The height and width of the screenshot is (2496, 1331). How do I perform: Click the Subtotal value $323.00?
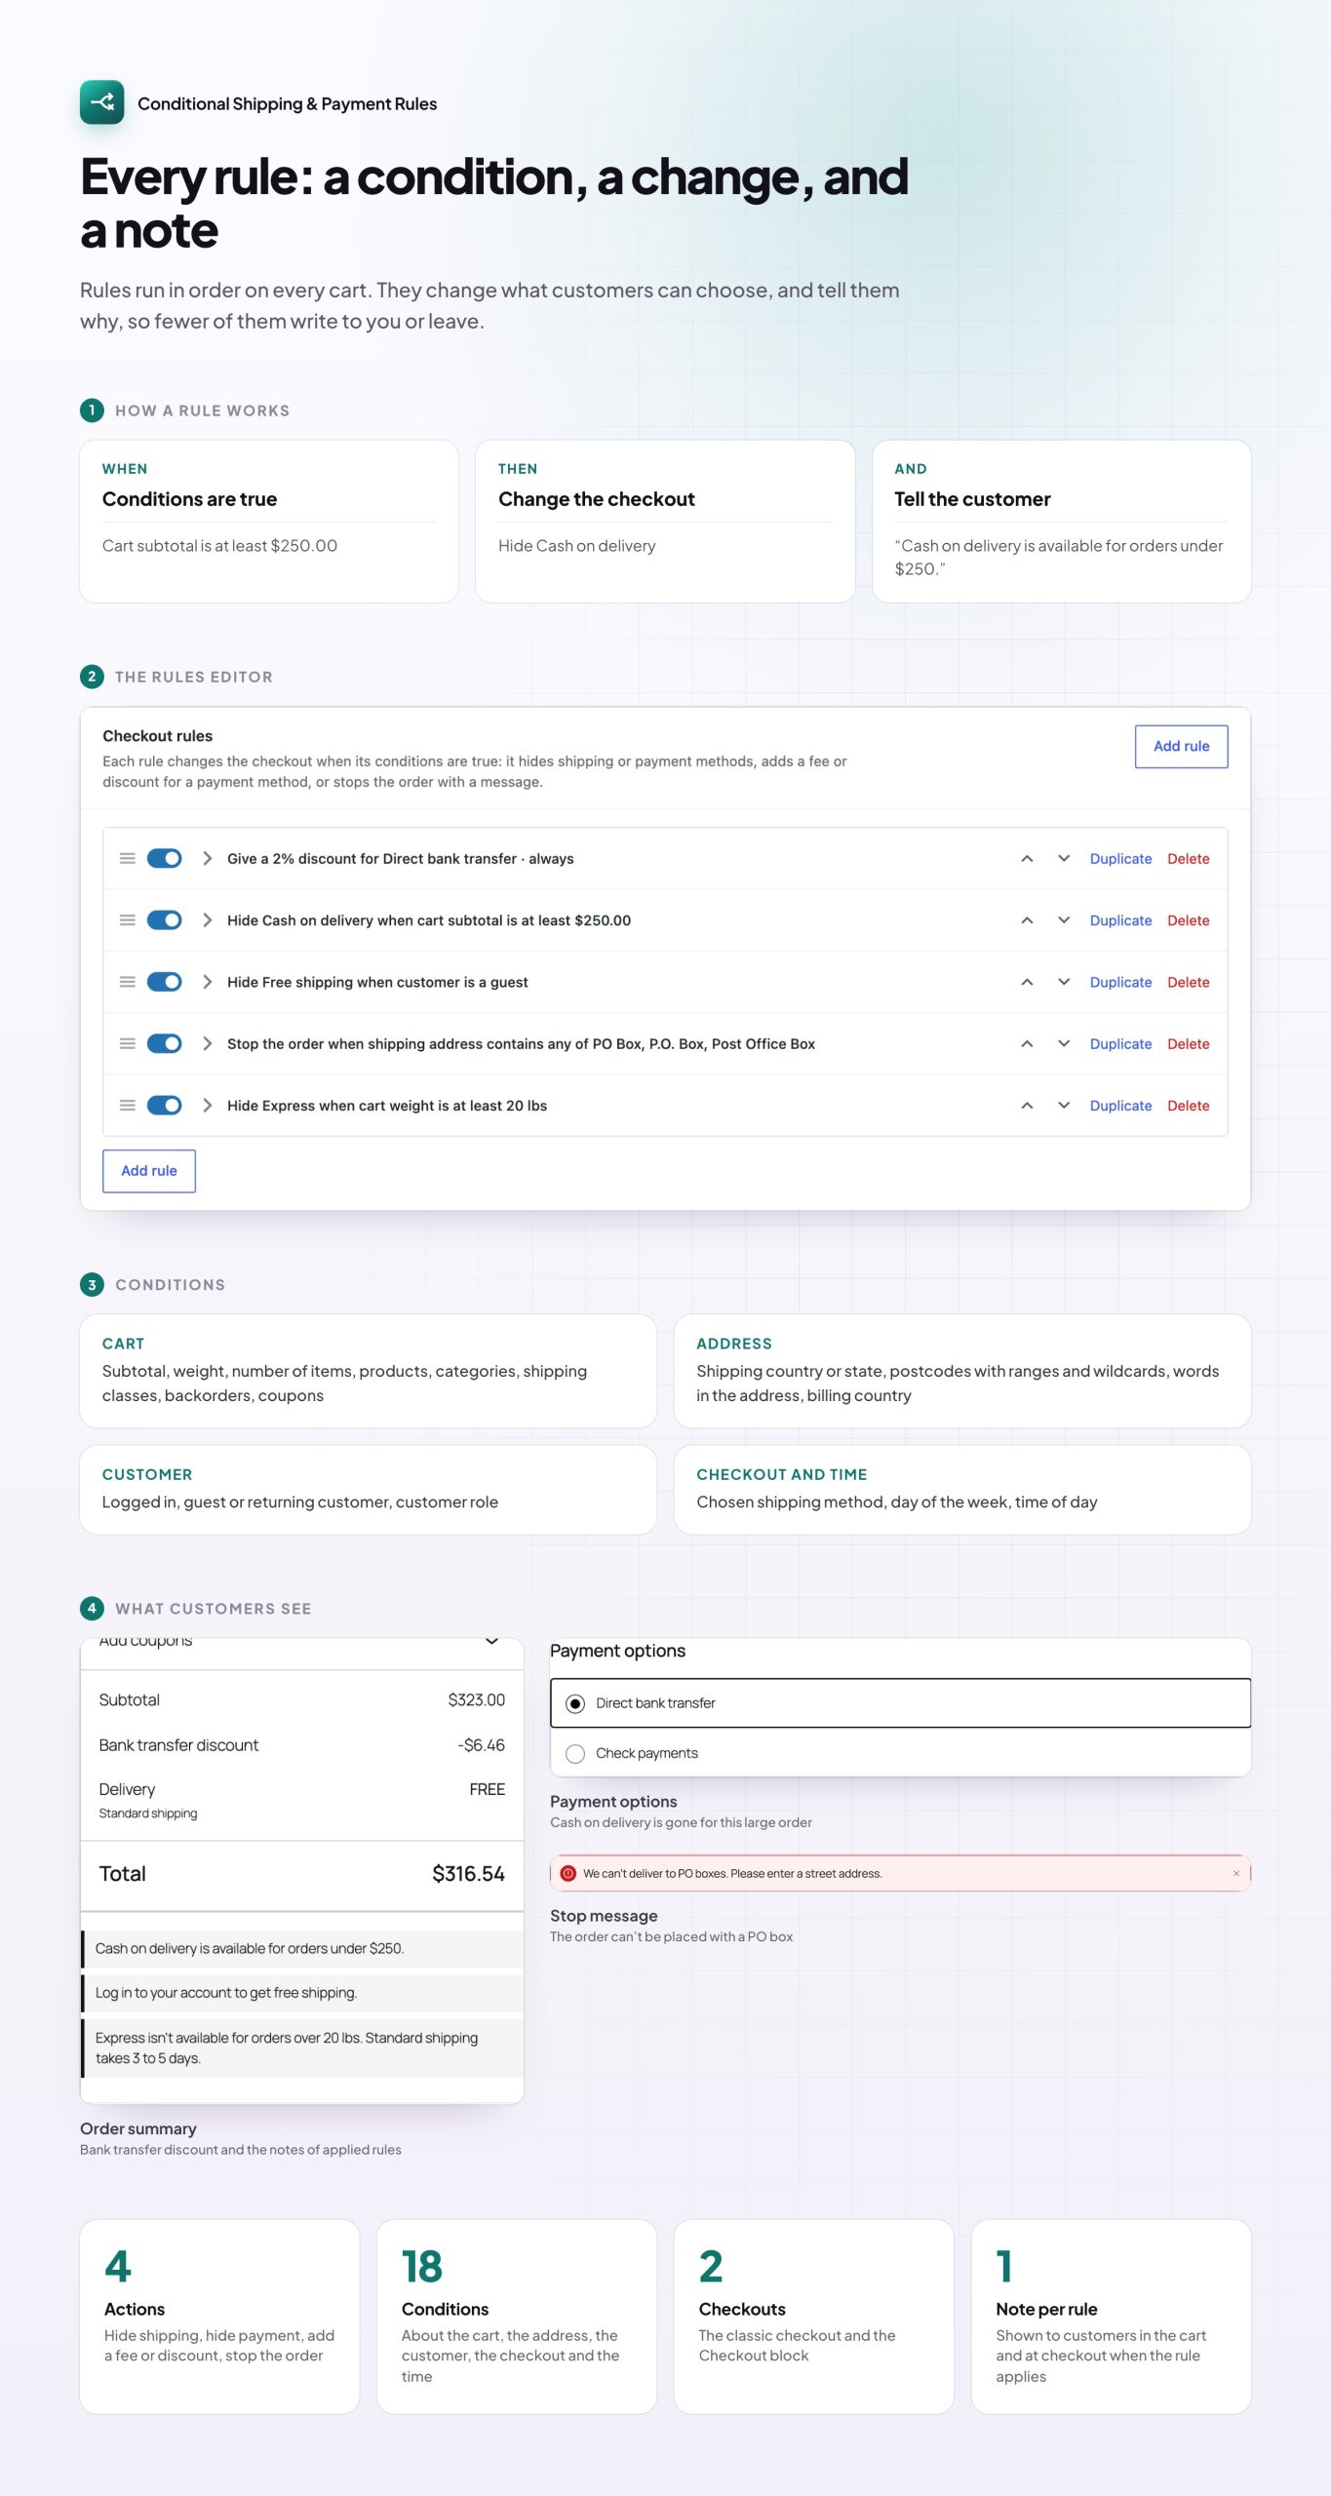click(x=476, y=1699)
